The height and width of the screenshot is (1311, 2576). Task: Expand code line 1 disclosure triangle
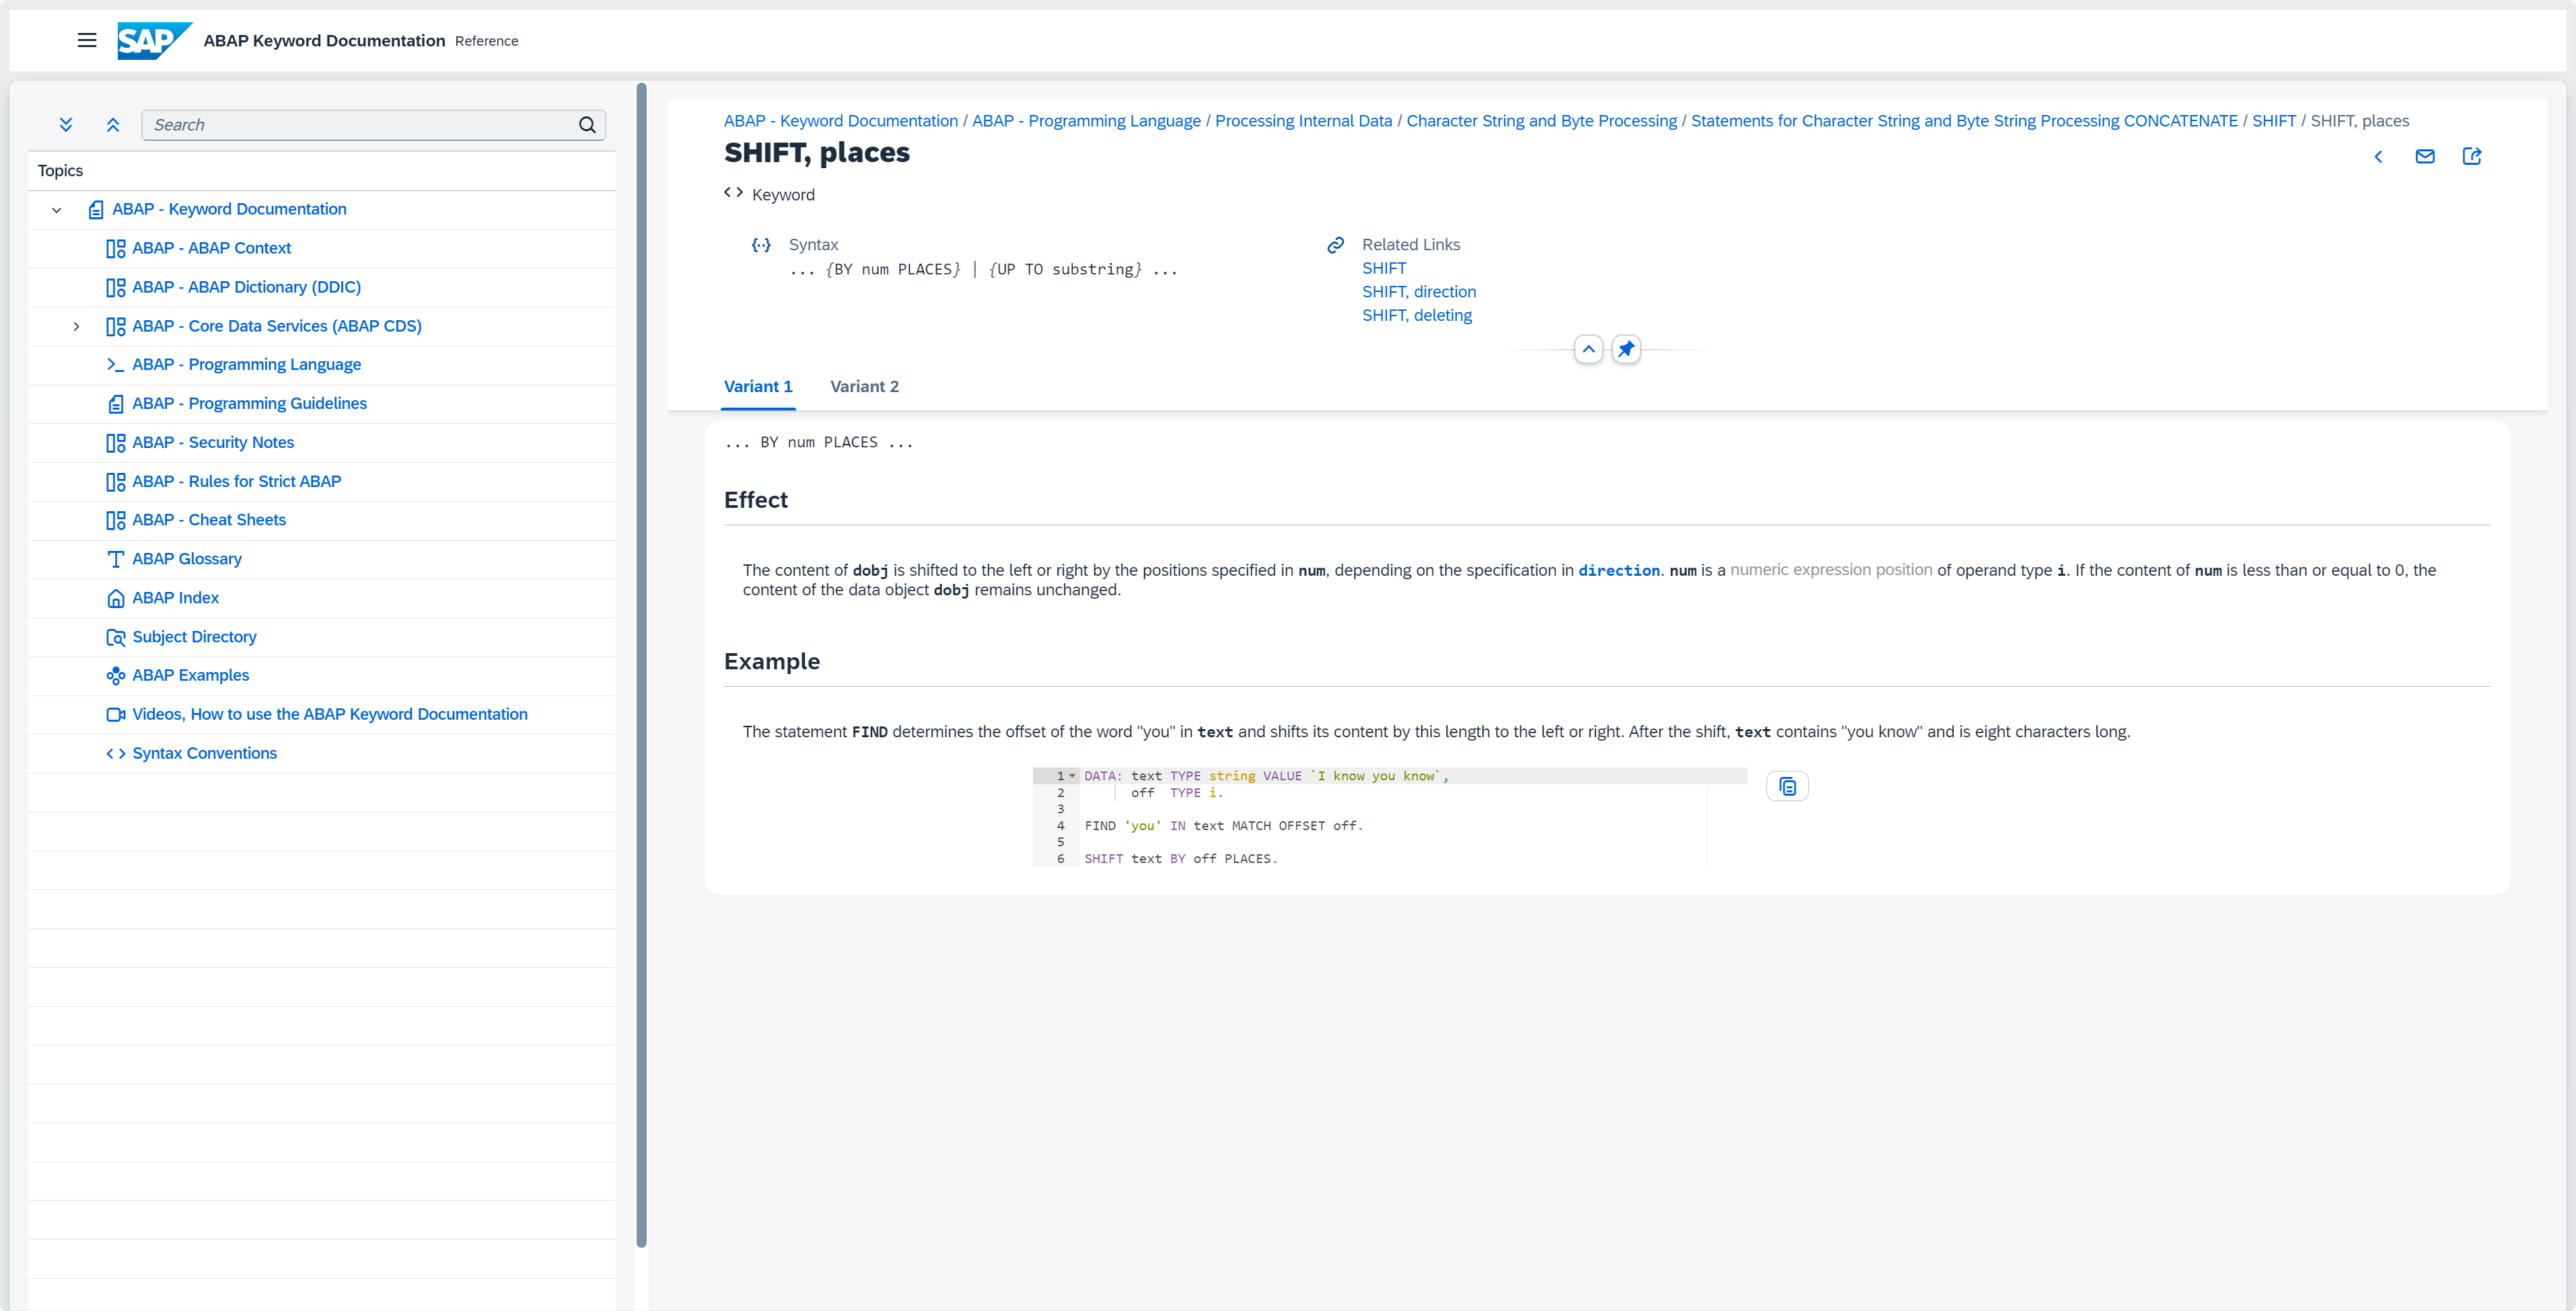[1072, 776]
